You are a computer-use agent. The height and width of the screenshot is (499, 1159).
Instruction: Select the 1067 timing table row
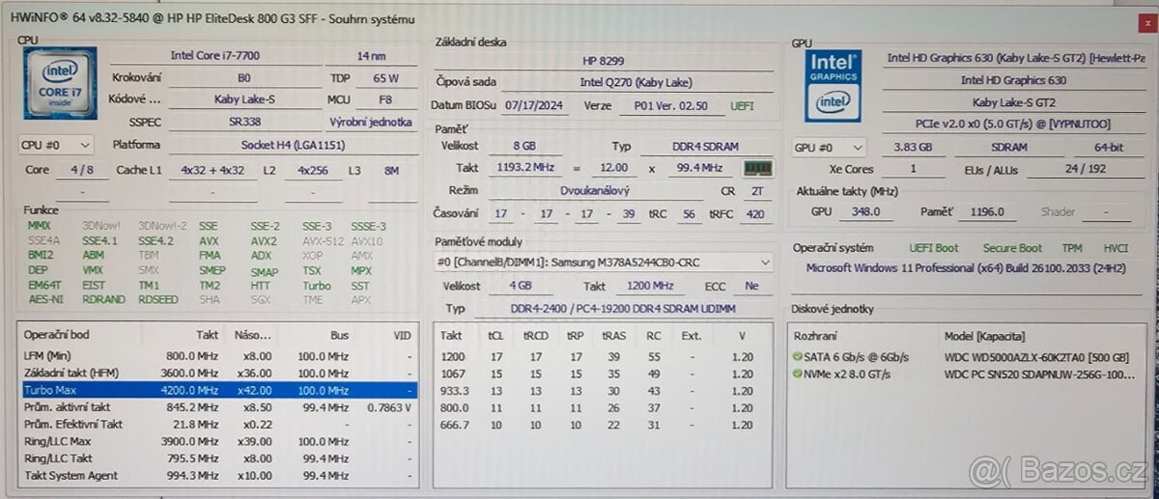604,374
